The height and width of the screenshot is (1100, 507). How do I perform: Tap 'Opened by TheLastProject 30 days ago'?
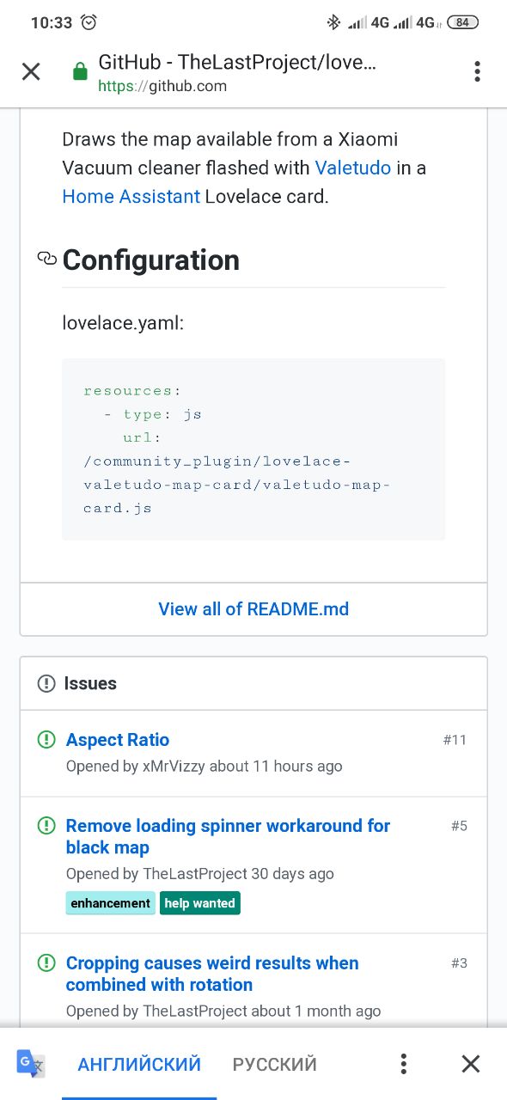point(200,873)
